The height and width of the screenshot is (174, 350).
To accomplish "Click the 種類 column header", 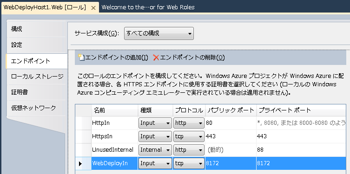I will tap(155, 110).
